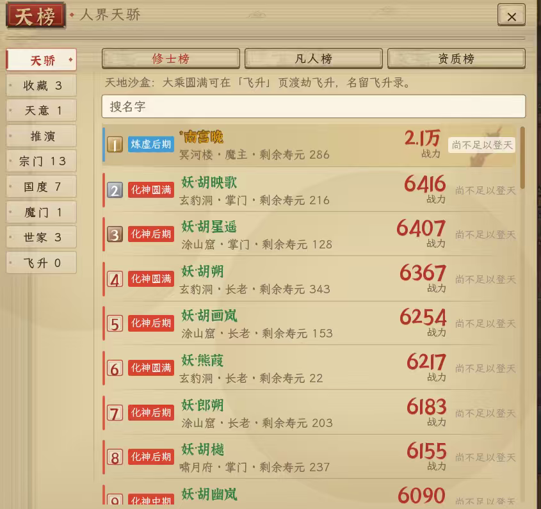The width and height of the screenshot is (541, 509).
Task: Click 涂山窟·长老·剩余寿元 153 text
Action: coord(257,334)
